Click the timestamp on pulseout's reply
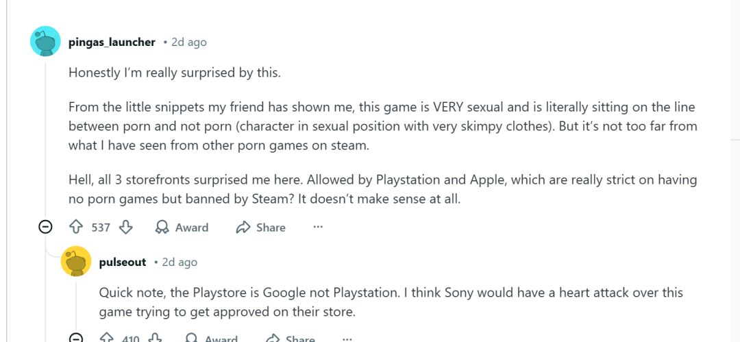The width and height of the screenshot is (740, 342). 180,262
